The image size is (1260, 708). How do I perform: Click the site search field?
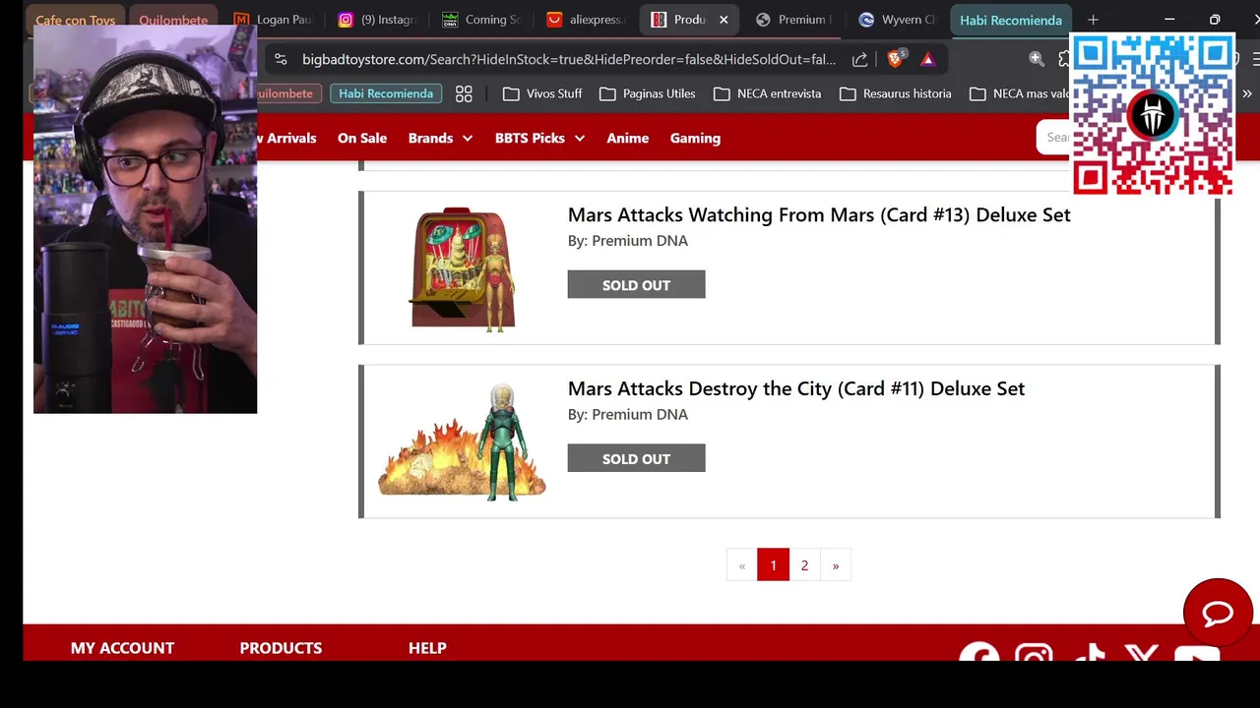[1054, 138]
